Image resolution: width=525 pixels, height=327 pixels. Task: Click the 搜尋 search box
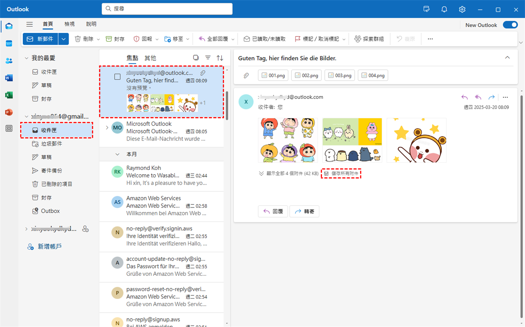[167, 9]
